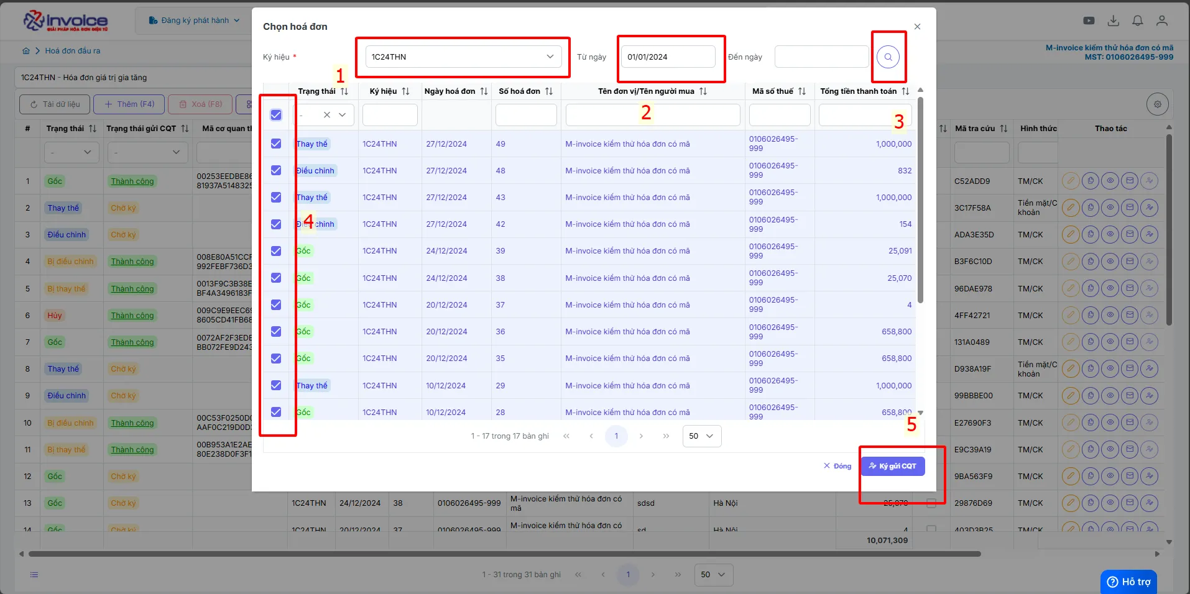Click the view eye icon for row ADA3E35D

click(x=1110, y=235)
